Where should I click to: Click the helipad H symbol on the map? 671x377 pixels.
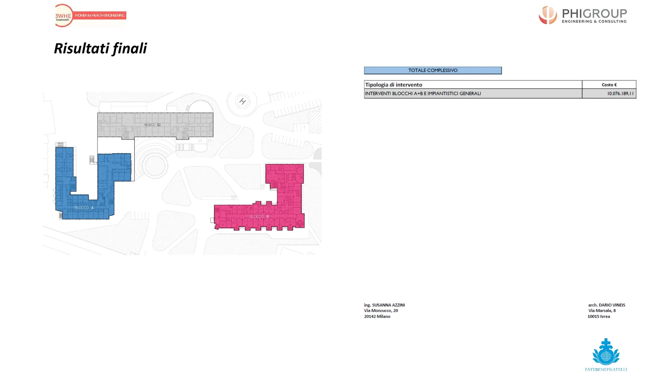click(x=243, y=102)
